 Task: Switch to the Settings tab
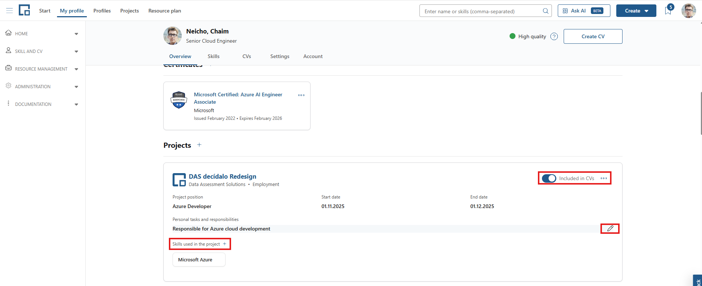point(280,56)
